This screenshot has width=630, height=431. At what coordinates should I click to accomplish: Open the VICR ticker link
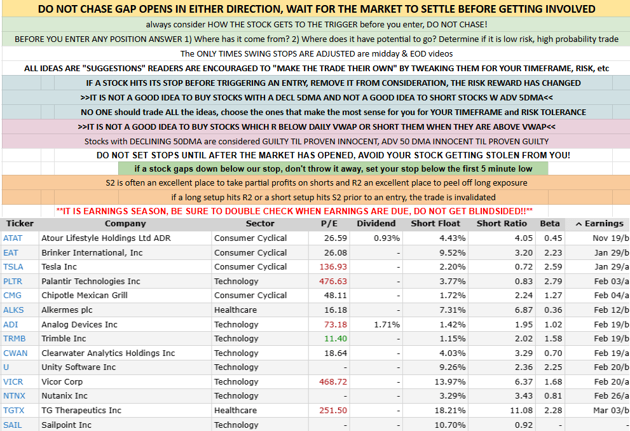13,381
